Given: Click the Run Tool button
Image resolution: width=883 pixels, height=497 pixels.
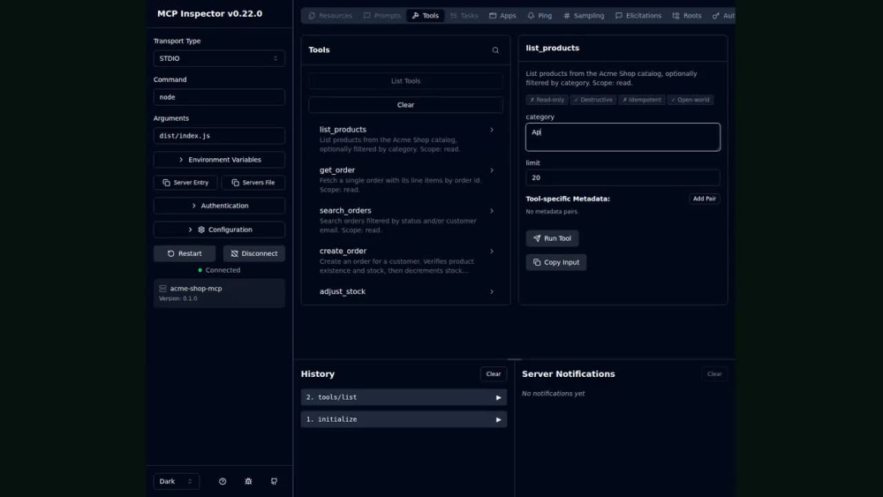Looking at the screenshot, I should pos(552,238).
